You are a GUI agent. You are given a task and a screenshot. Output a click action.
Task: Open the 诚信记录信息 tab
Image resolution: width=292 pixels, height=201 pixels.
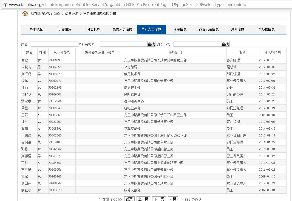pos(209,29)
